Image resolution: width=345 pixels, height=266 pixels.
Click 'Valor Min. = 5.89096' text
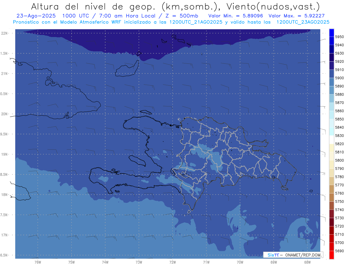coord(235,16)
